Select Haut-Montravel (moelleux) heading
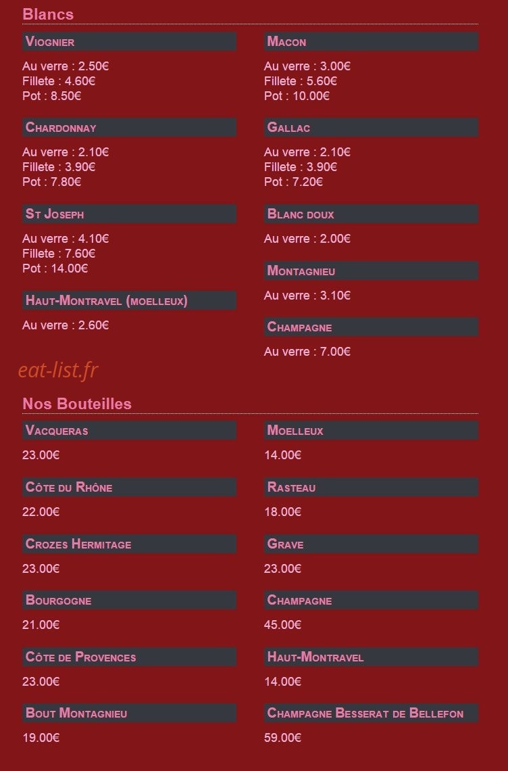Image resolution: width=508 pixels, height=771 pixels. [129, 300]
